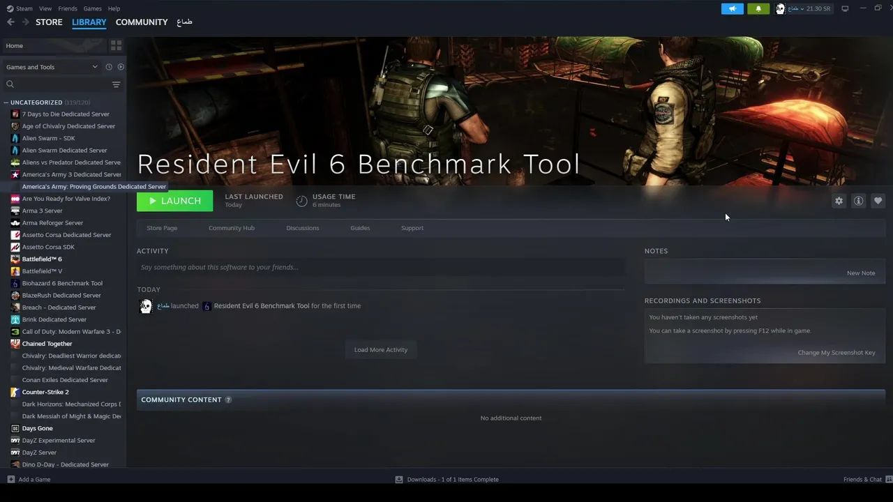This screenshot has width=893, height=502.
Task: Launch Resident Evil 6 Benchmark Tool
Action: pyautogui.click(x=174, y=201)
